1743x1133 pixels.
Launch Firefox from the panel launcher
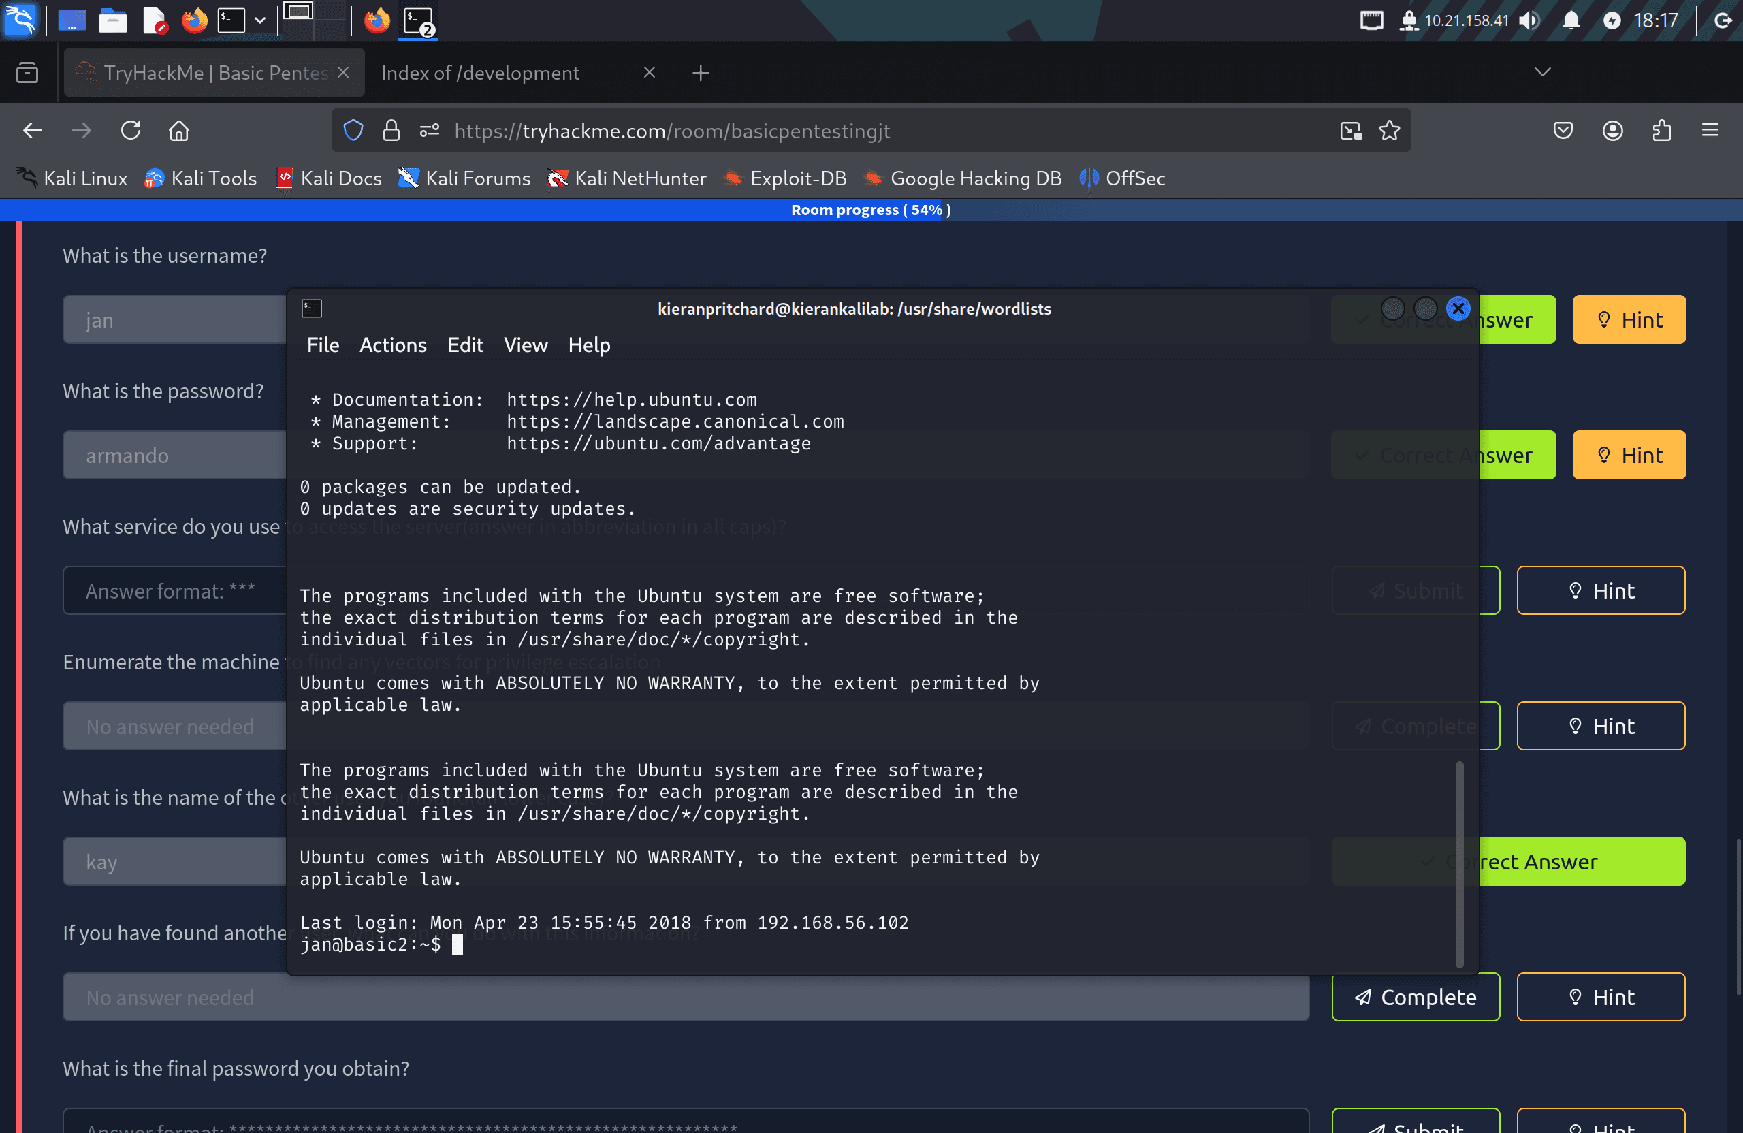tap(194, 20)
